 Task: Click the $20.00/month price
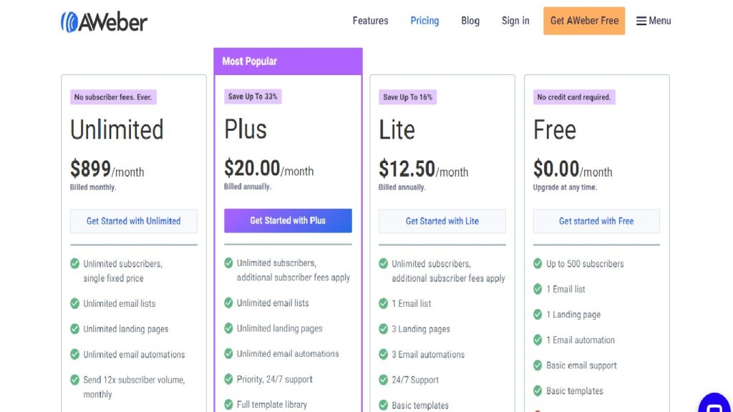[x=269, y=168]
